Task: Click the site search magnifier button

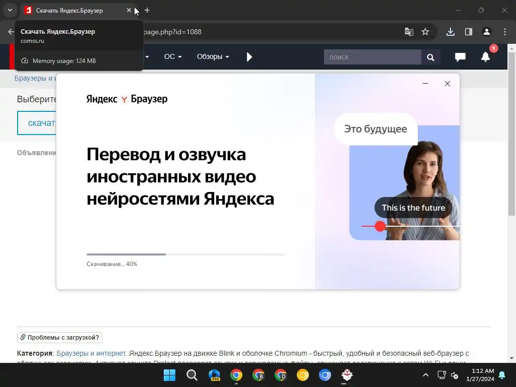Action: pyautogui.click(x=430, y=57)
